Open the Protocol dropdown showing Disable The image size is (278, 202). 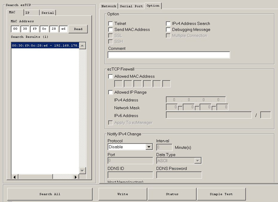pos(130,147)
